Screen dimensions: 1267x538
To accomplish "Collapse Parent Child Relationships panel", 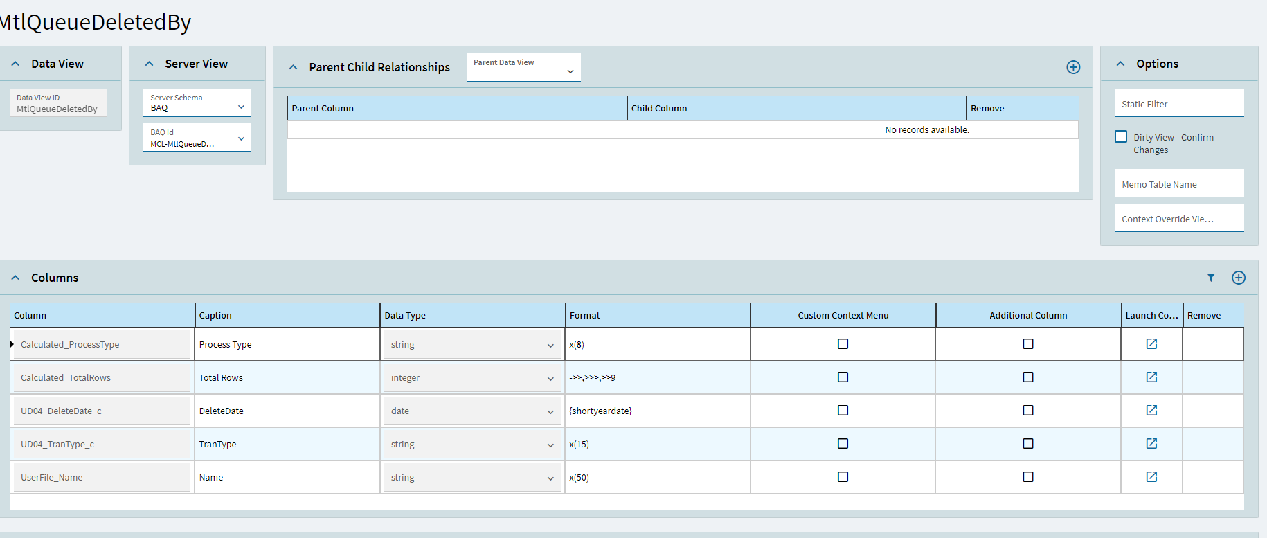I will (x=293, y=67).
